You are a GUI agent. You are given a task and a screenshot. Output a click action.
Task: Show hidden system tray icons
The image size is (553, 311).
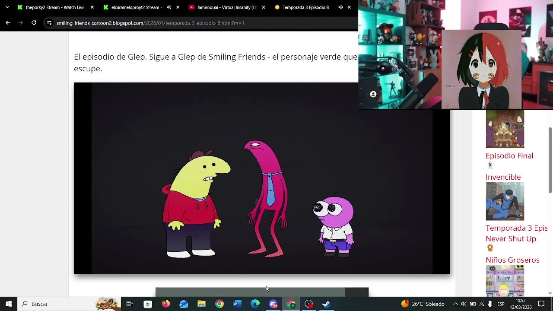pyautogui.click(x=455, y=304)
